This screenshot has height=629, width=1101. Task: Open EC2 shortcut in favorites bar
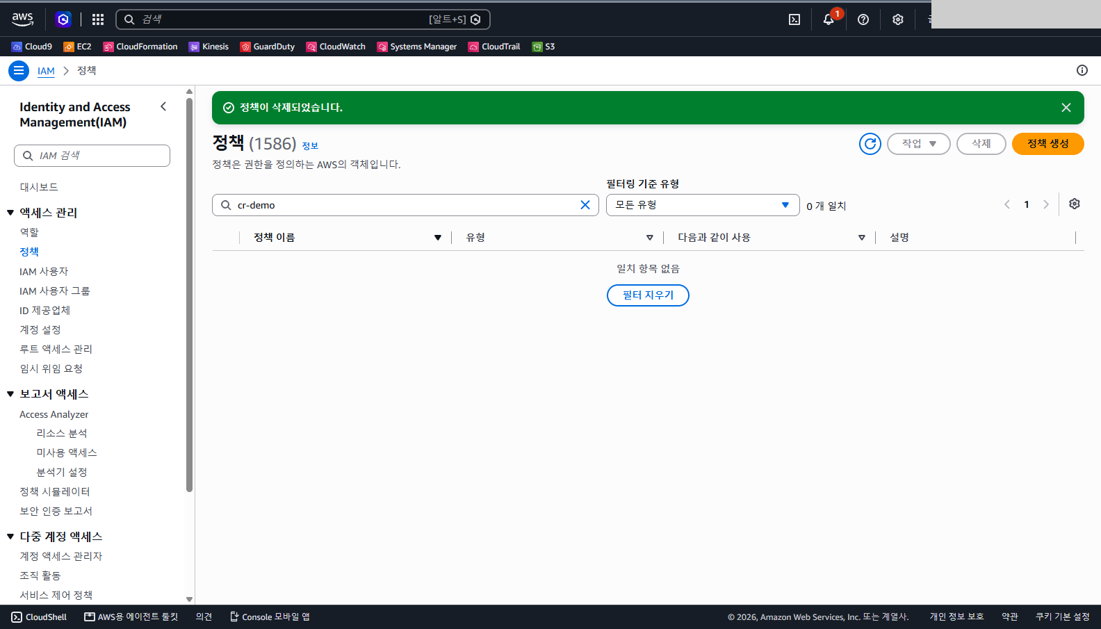tap(77, 47)
